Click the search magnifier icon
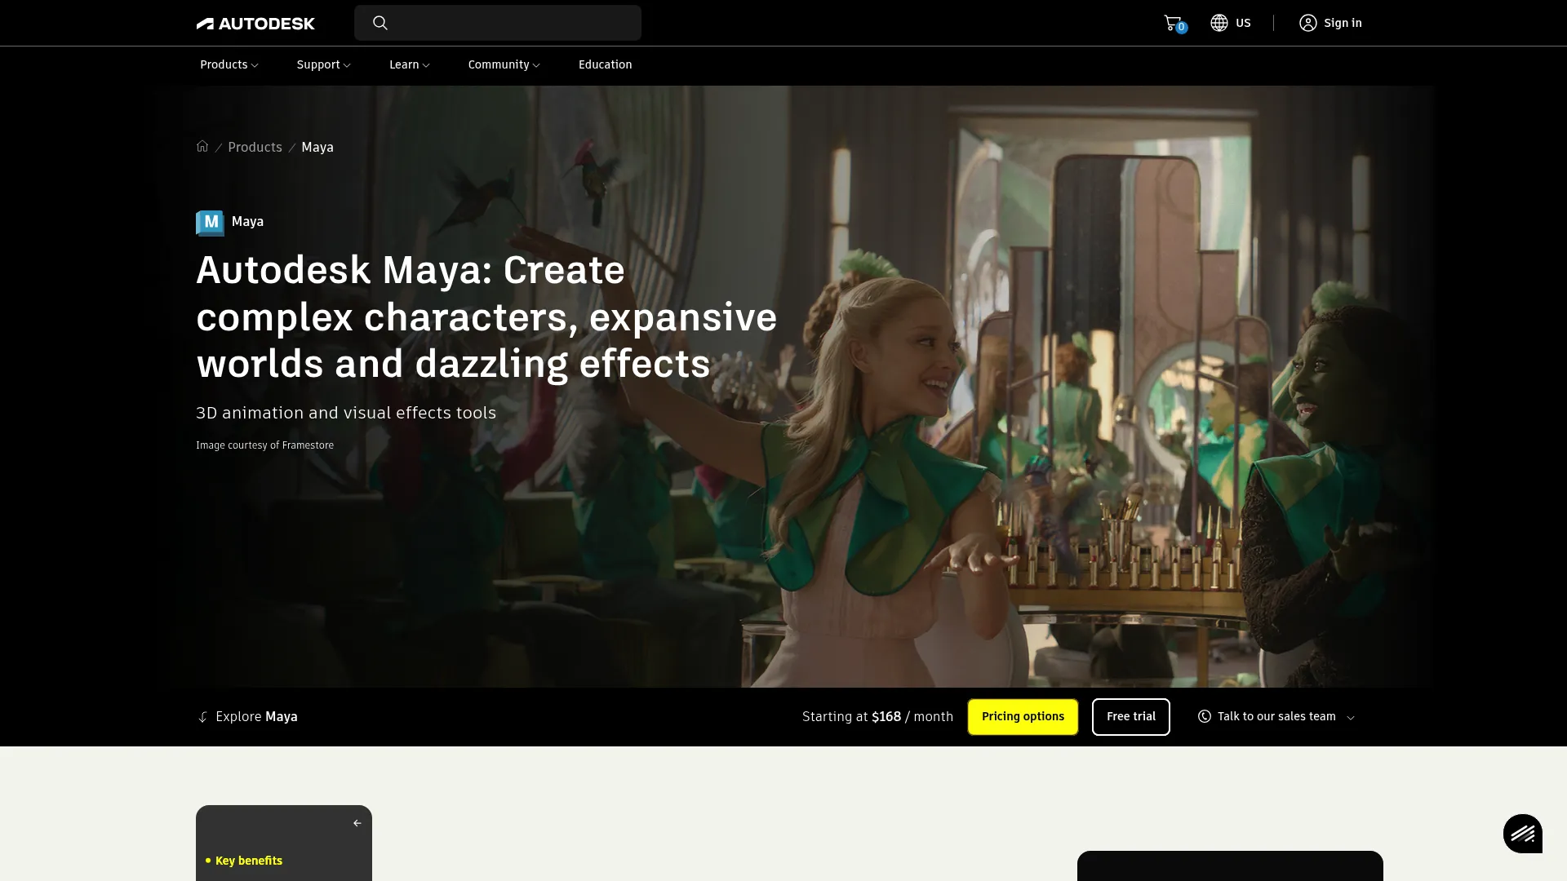Image resolution: width=1567 pixels, height=881 pixels. pyautogui.click(x=380, y=23)
